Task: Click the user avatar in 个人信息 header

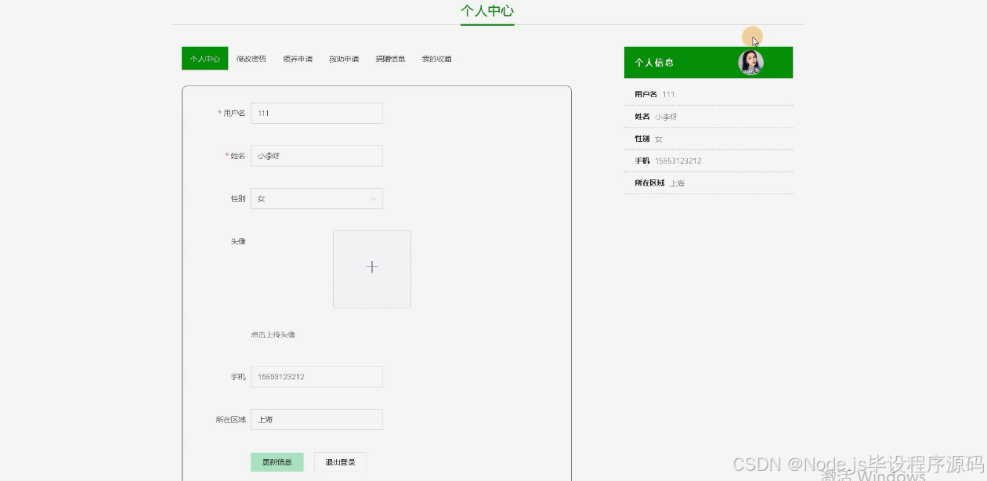Action: [x=751, y=63]
